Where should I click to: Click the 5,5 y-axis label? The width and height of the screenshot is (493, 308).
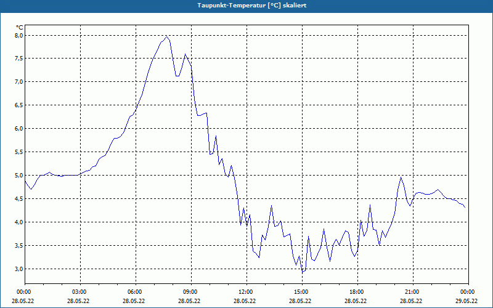point(19,152)
